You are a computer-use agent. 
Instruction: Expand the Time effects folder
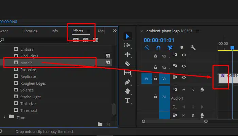(4, 117)
